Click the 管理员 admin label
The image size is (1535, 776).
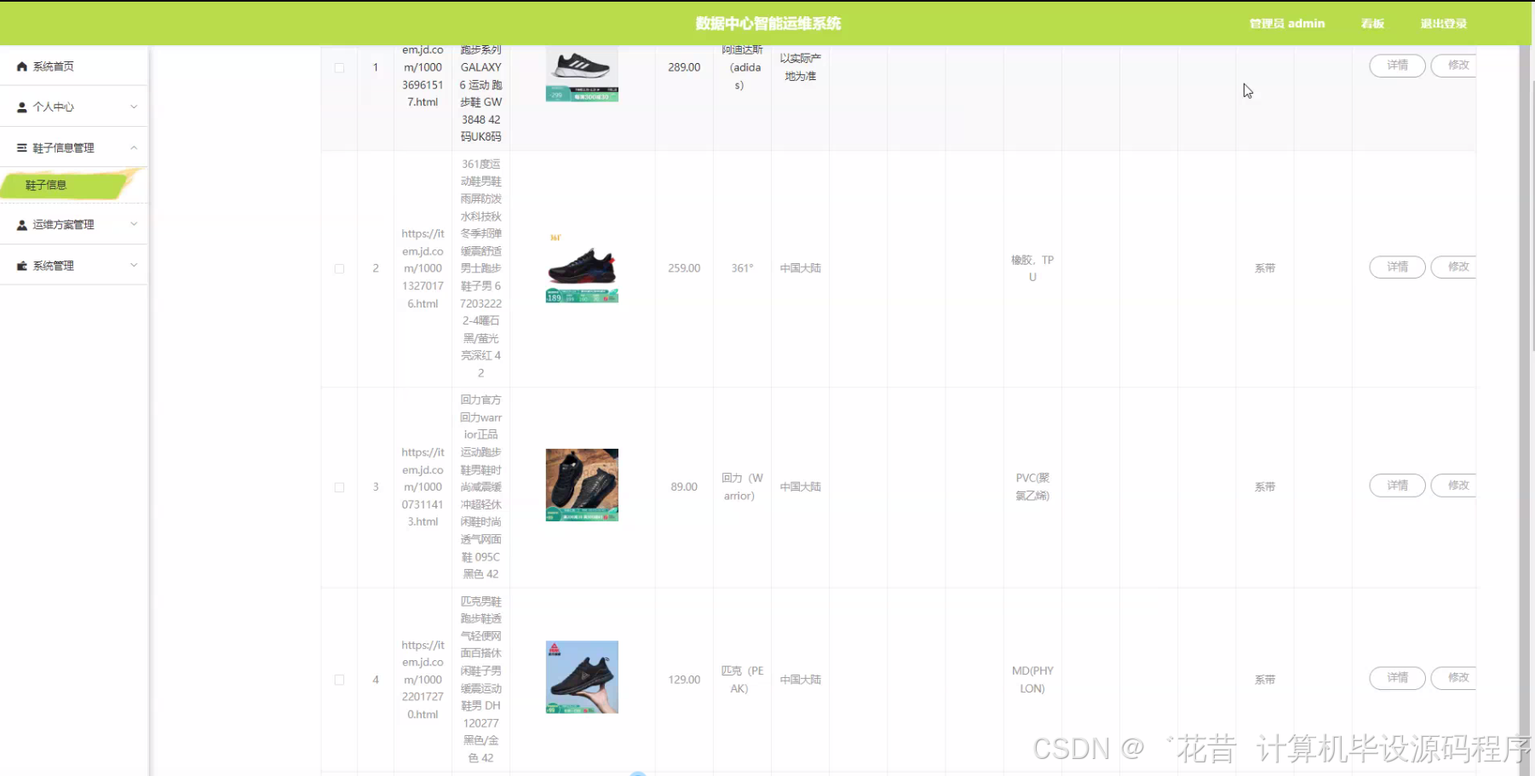pyautogui.click(x=1287, y=24)
